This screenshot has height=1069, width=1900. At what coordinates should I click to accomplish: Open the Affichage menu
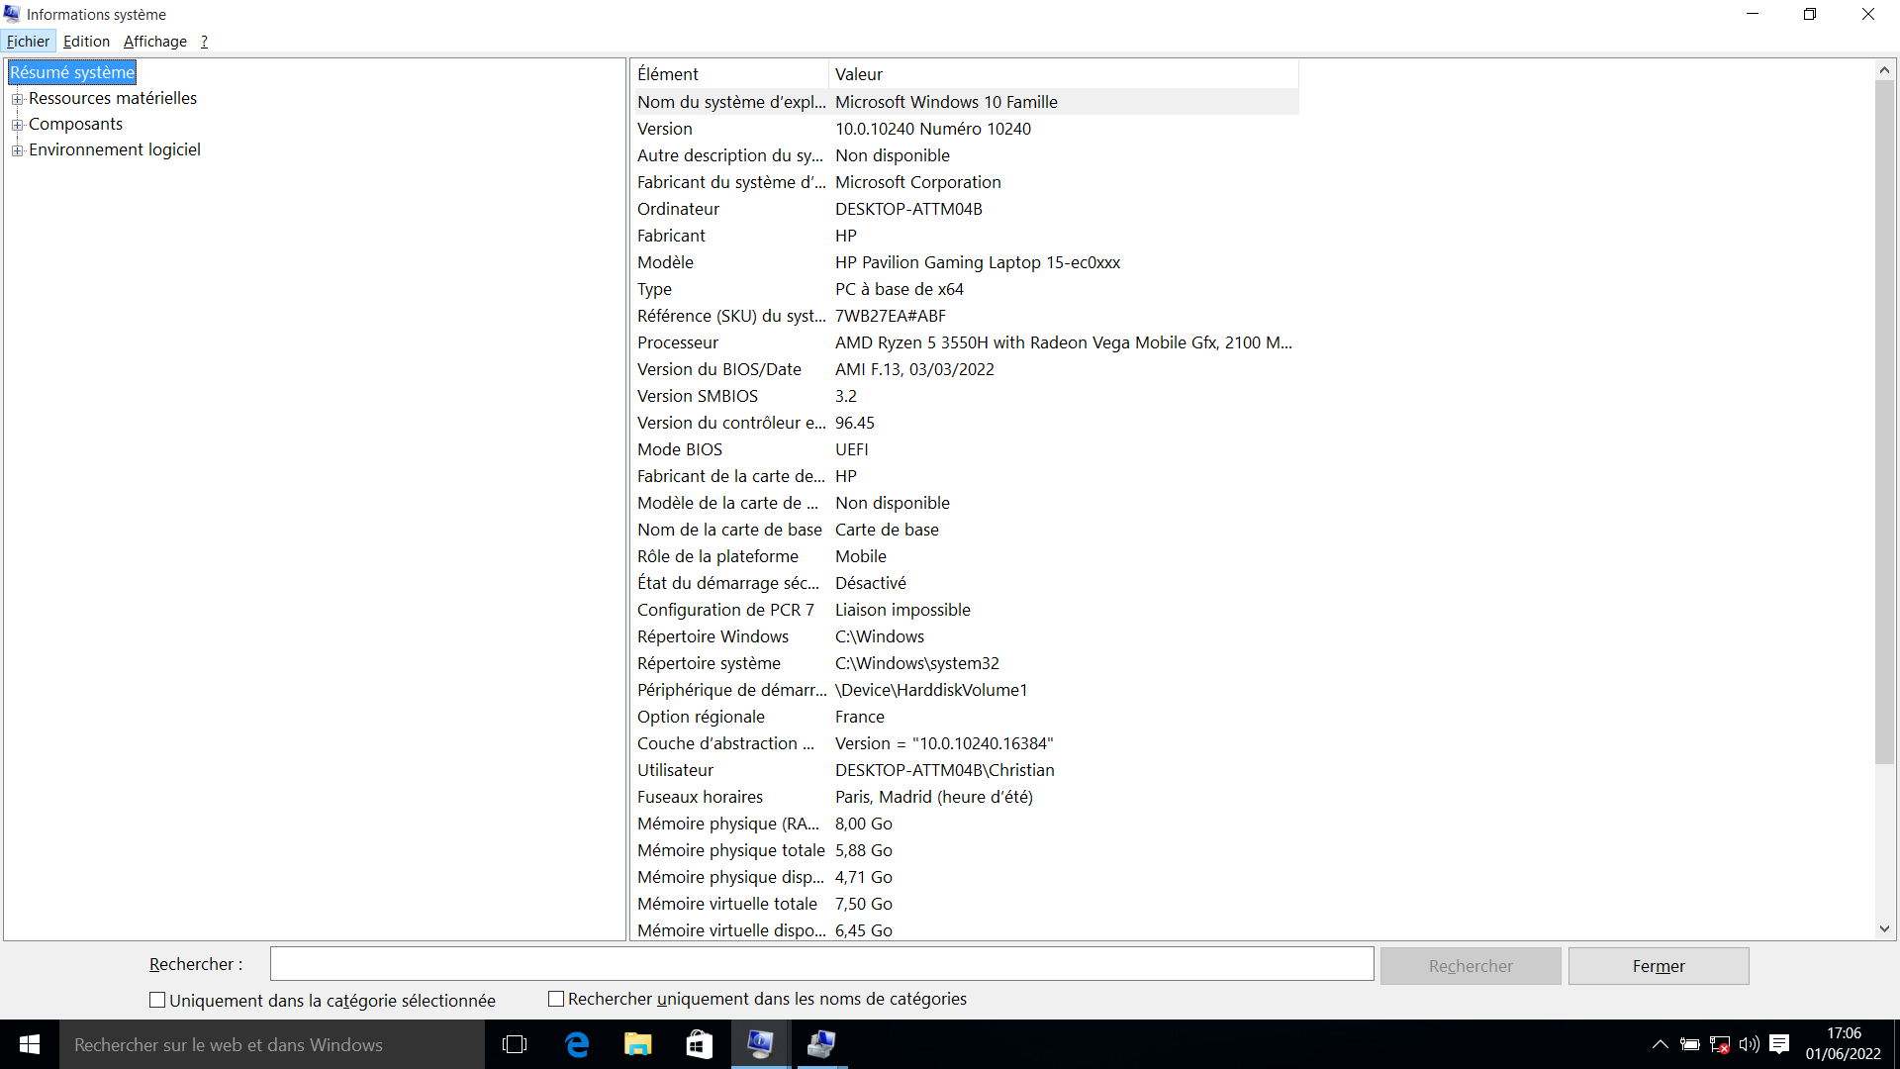[154, 42]
